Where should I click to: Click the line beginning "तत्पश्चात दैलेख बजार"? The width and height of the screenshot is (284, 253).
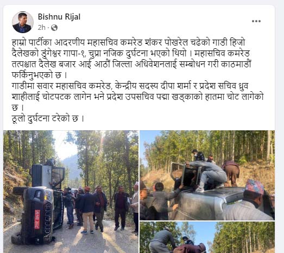coord(131,64)
